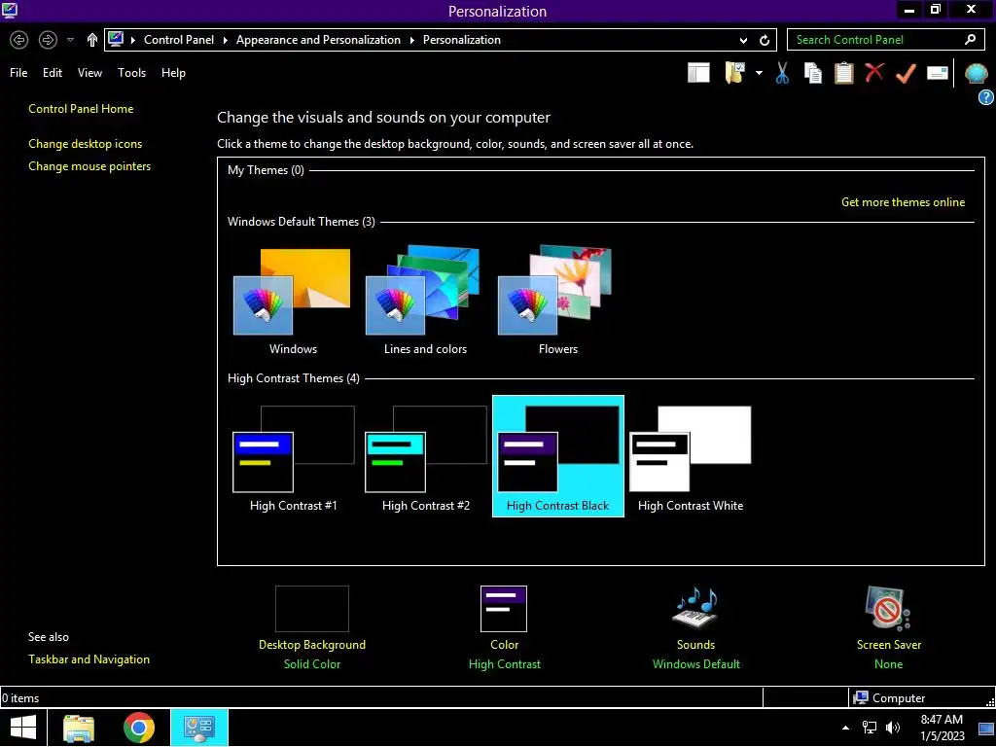Click the Personalization breadcrumb segment
This screenshot has width=996, height=747.
[x=462, y=39]
